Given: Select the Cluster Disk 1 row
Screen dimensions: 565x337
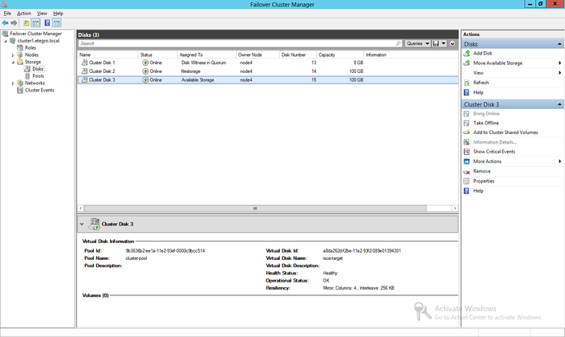Looking at the screenshot, I should [x=102, y=62].
